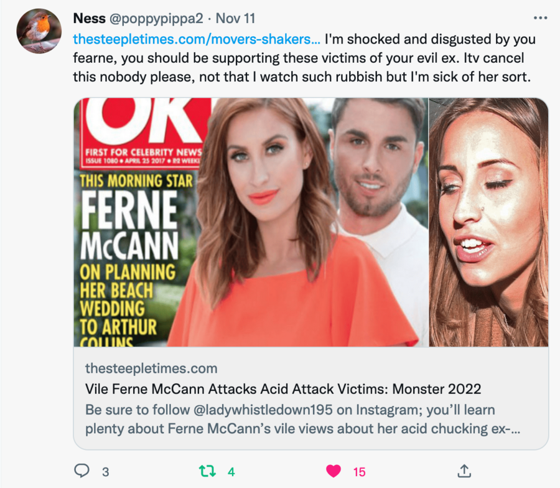Image resolution: width=560 pixels, height=488 pixels.
Task: Click the retweet count 4
Action: [x=231, y=472]
